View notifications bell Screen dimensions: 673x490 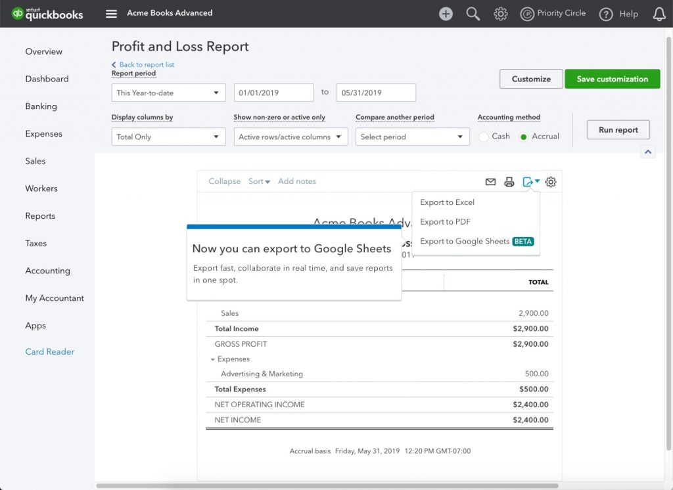(659, 14)
